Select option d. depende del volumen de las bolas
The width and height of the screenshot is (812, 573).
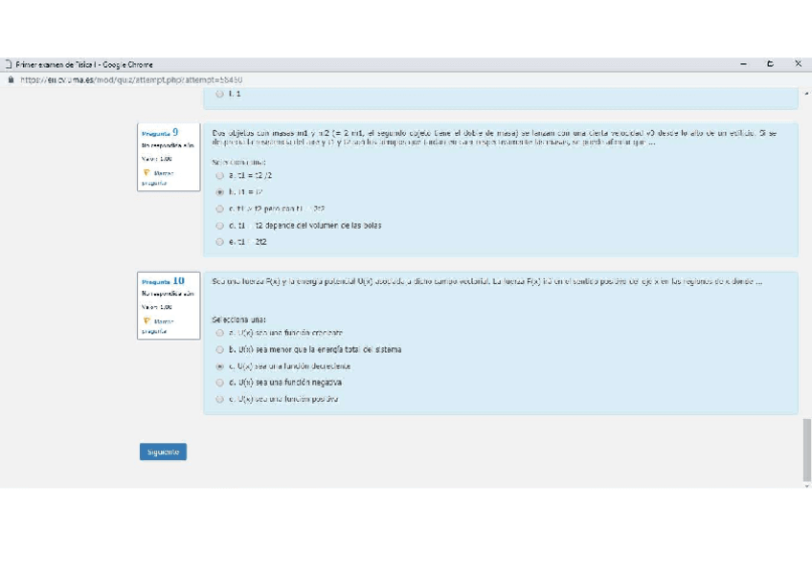(220, 226)
